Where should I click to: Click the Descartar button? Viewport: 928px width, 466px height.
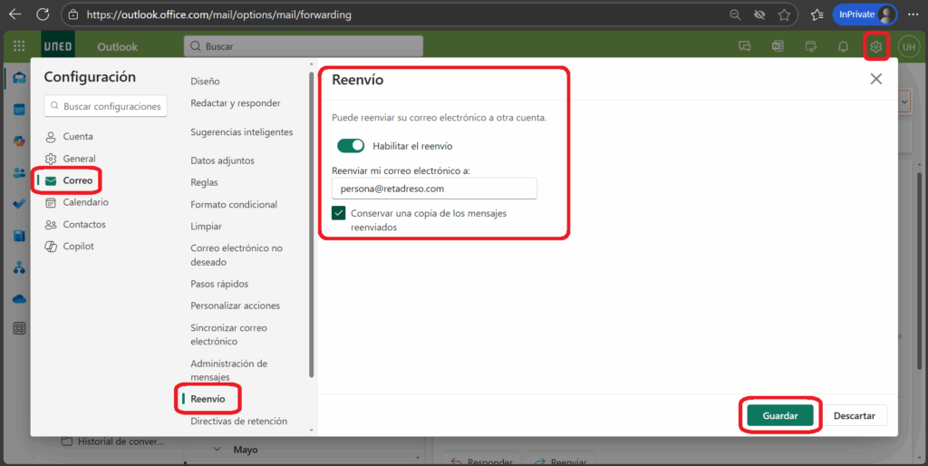point(854,415)
